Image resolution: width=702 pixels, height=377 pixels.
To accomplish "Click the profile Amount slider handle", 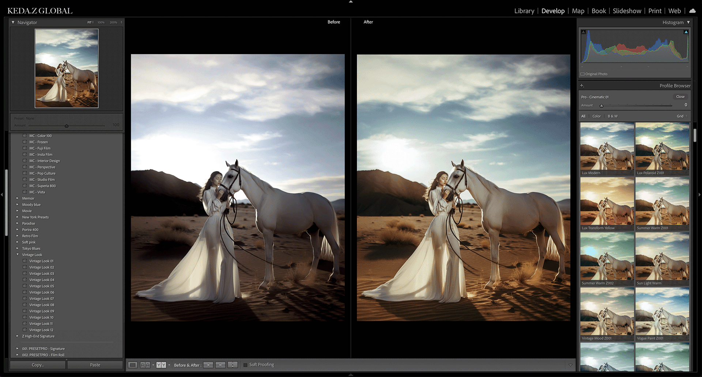I will (601, 106).
